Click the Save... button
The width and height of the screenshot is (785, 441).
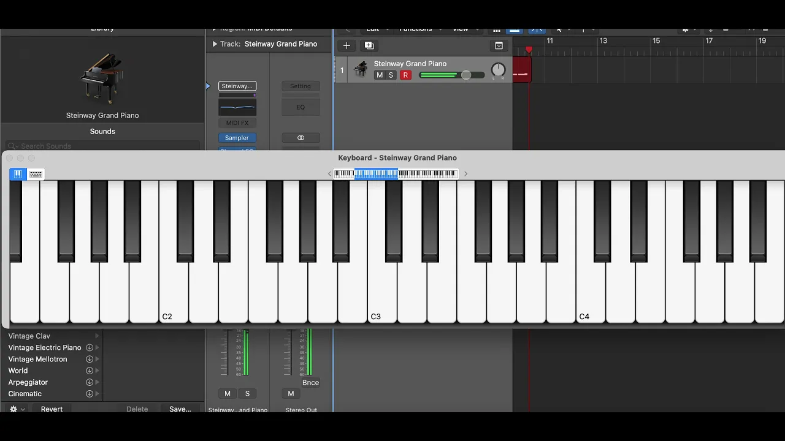point(180,409)
